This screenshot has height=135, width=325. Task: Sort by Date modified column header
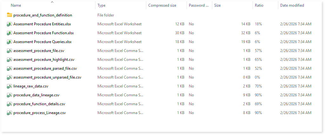[x=292, y=5]
